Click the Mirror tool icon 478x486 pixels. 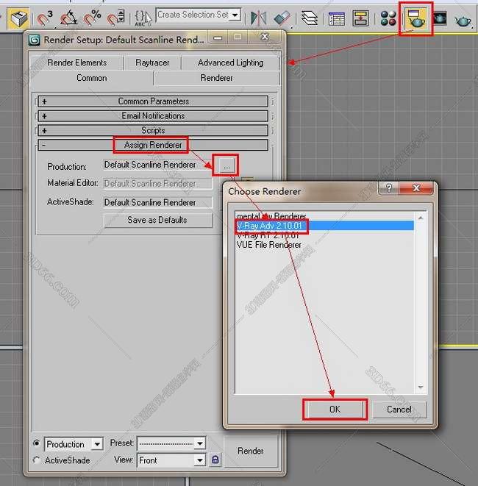tap(258, 18)
